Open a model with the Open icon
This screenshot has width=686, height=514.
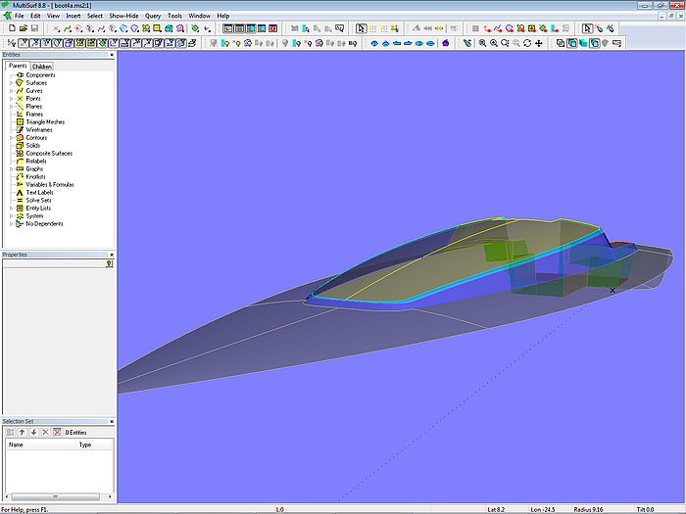point(23,28)
